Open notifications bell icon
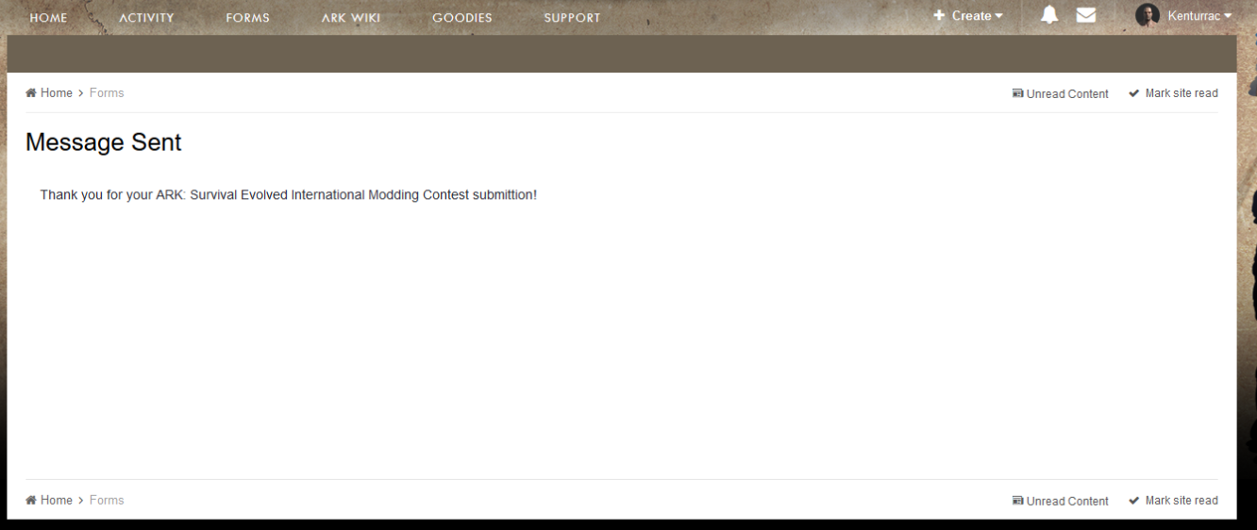 point(1049,15)
